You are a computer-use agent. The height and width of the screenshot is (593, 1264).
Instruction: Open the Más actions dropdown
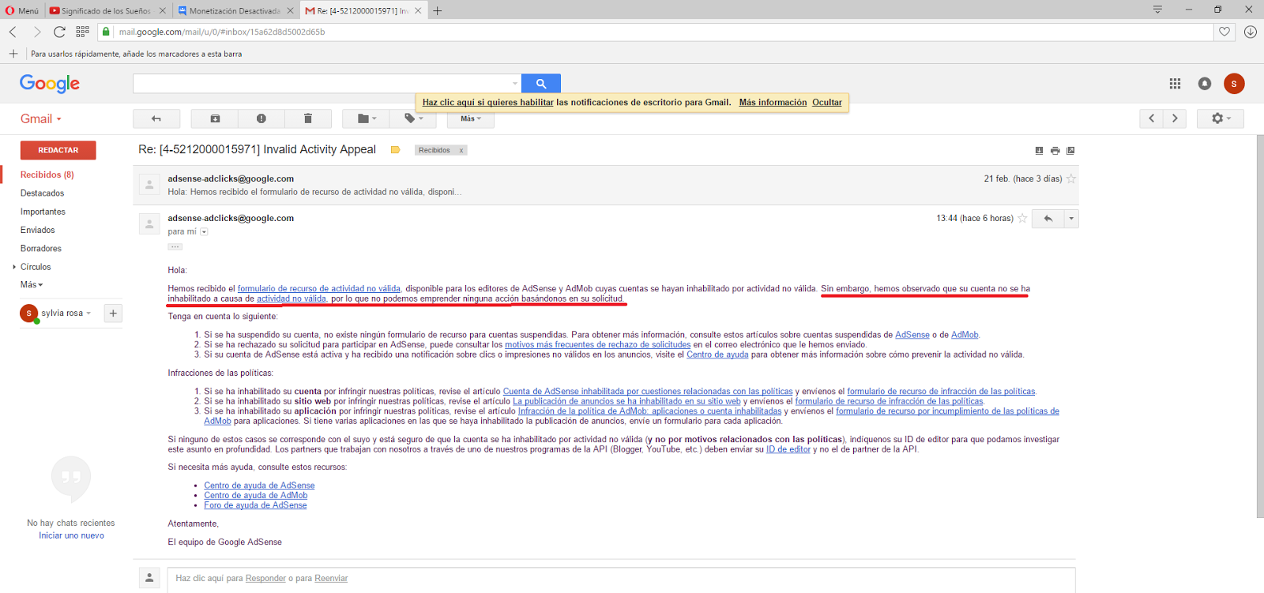point(471,118)
